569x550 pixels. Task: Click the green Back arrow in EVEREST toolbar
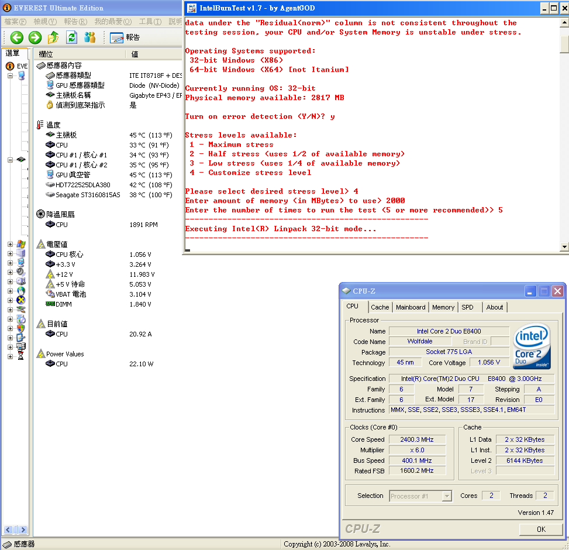click(x=16, y=37)
